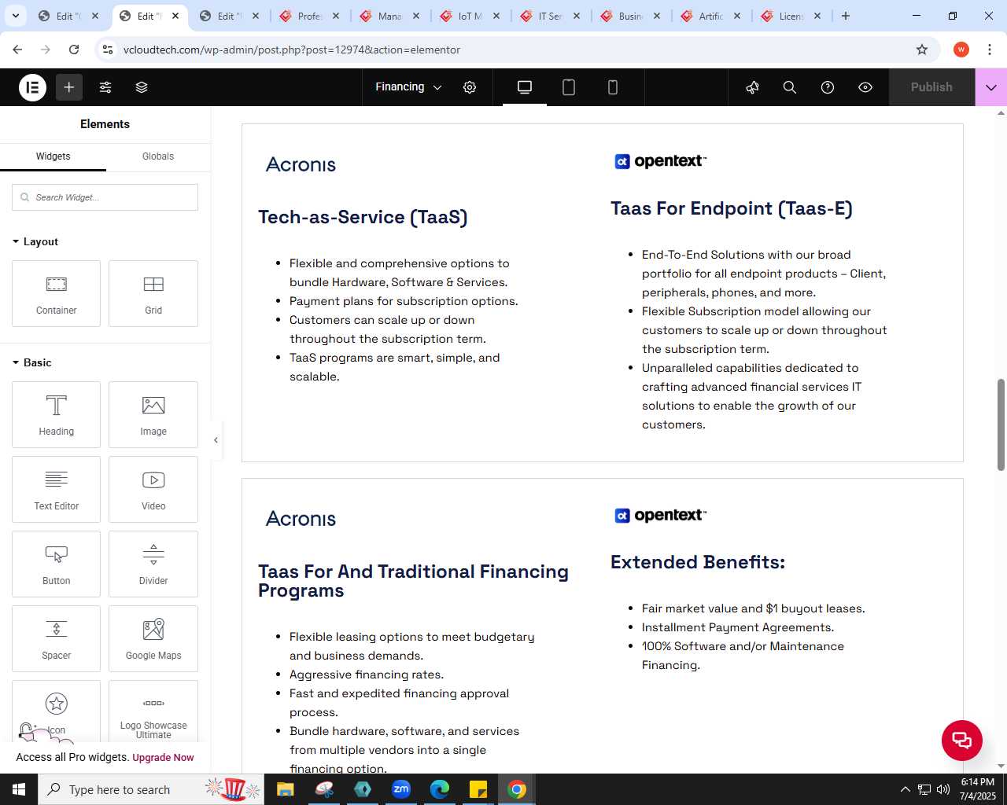Switch to the IoT browser tab
The width and height of the screenshot is (1007, 805).
[470, 16]
